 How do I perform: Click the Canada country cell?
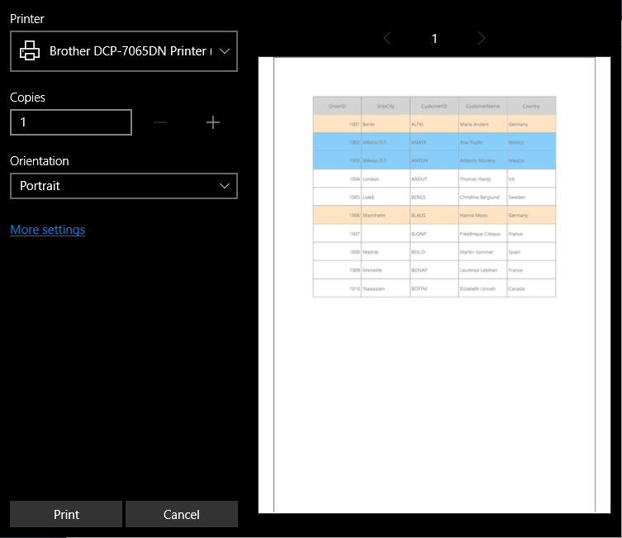pos(531,288)
